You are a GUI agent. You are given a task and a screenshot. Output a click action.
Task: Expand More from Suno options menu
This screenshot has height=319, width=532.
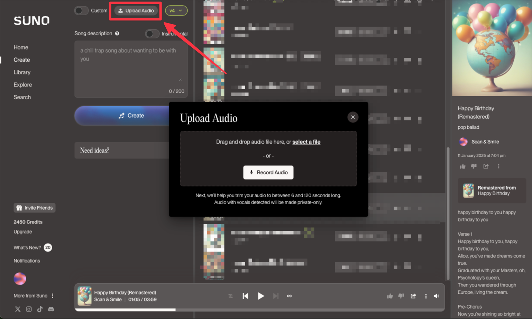tap(53, 296)
